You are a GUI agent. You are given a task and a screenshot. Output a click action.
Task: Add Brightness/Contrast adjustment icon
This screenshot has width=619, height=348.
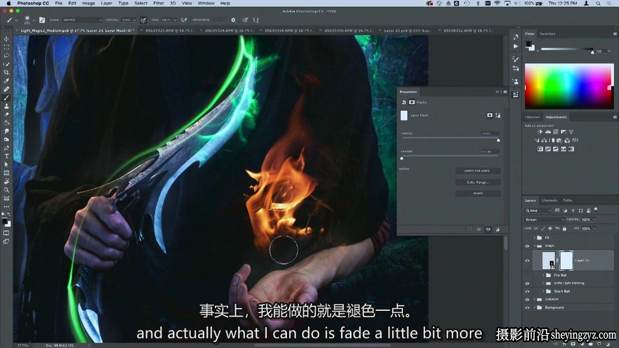pyautogui.click(x=540, y=132)
